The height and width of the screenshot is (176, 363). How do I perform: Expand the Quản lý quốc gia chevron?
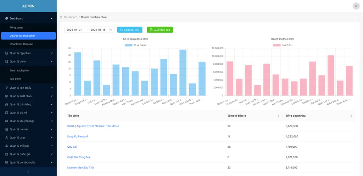point(52,154)
